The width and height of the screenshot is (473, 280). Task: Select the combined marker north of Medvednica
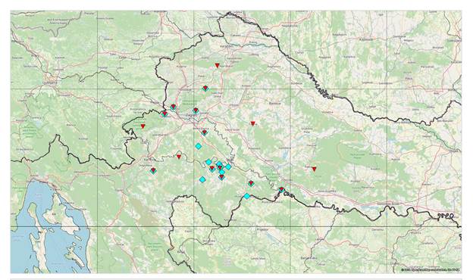(205, 89)
